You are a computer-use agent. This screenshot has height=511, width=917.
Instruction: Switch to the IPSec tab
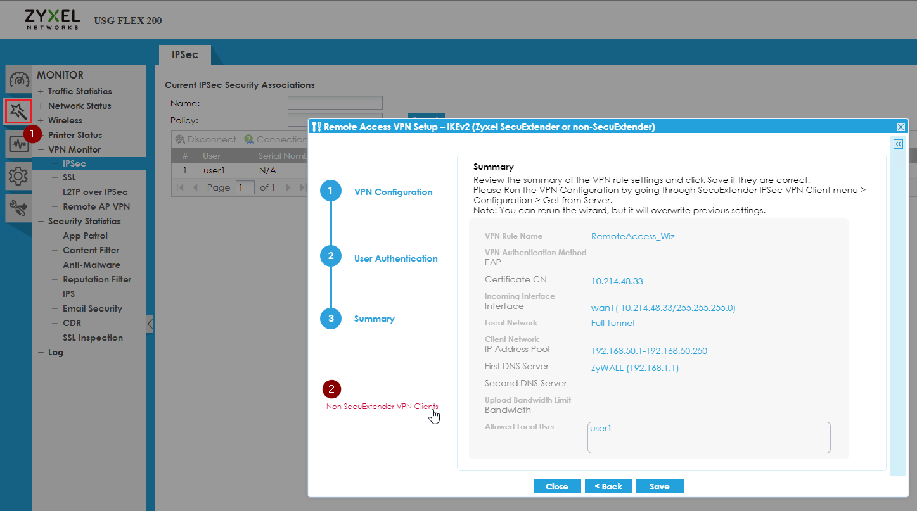point(184,54)
